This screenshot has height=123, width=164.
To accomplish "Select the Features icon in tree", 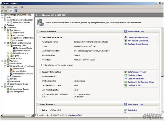I will coord(5,25).
